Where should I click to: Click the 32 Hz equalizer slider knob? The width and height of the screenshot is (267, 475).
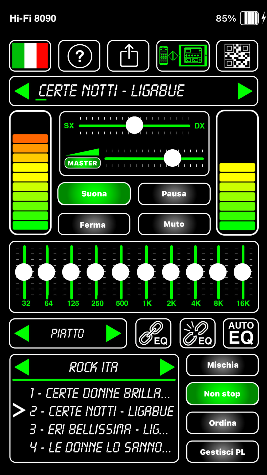tap(24, 272)
